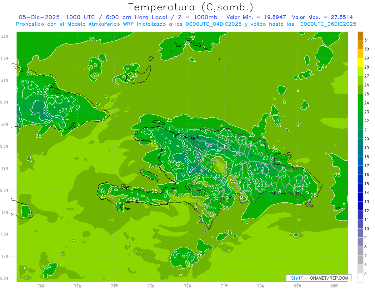Image resolution: width=375 pixels, height=290 pixels.
Task: Click the '72W' longitude axis label
Action: pos(187,286)
